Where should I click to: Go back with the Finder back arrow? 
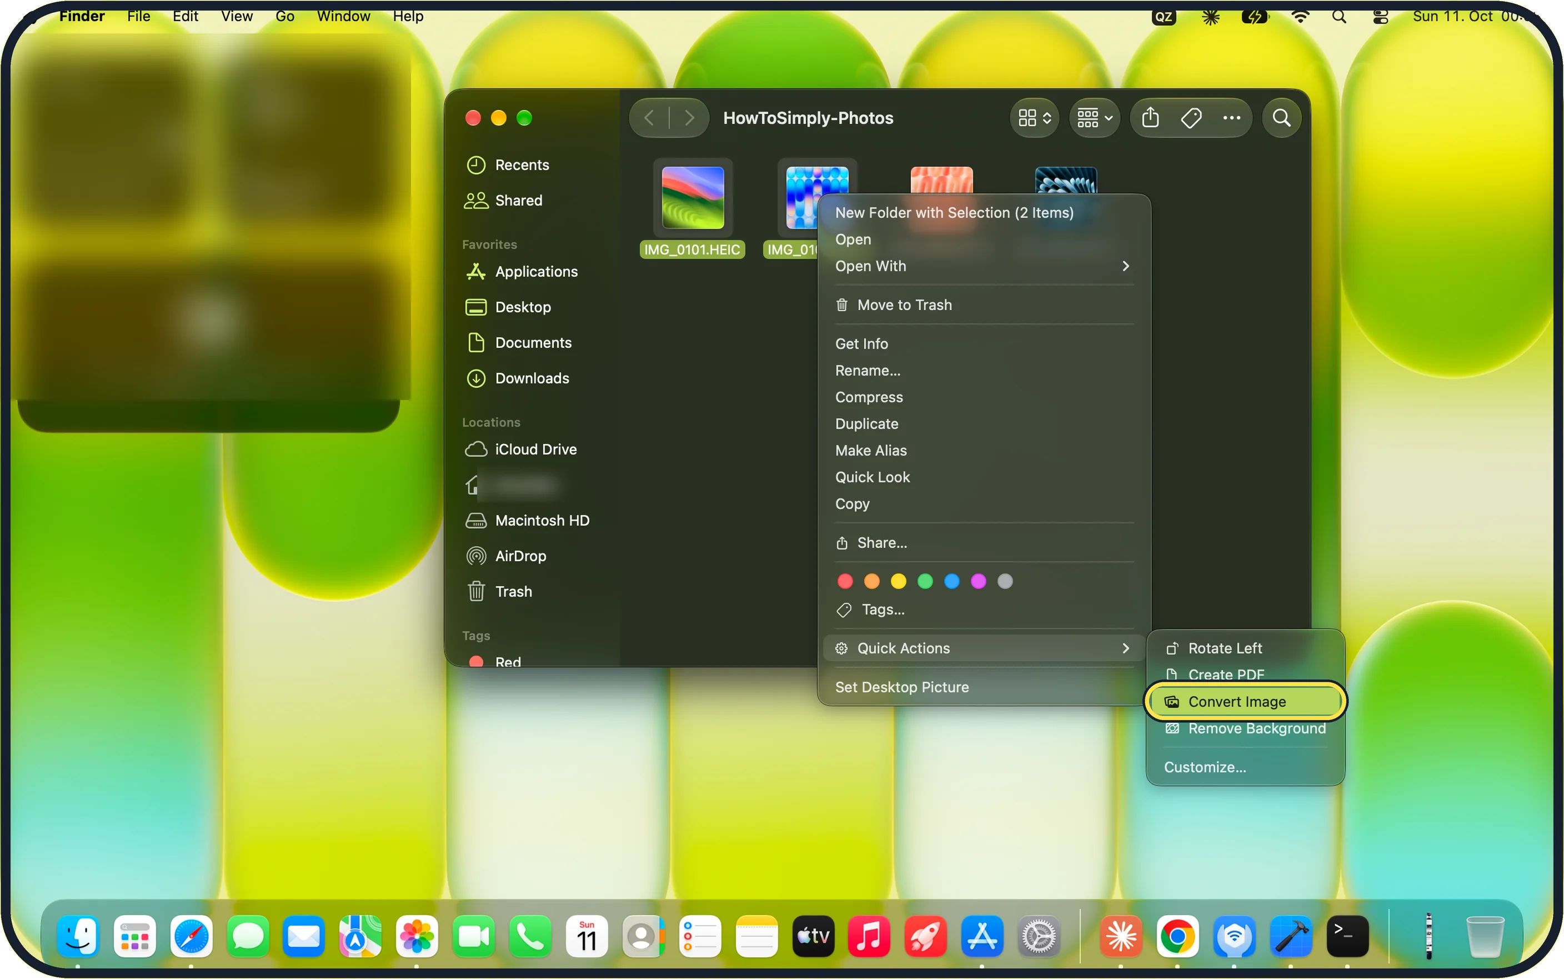(x=649, y=118)
